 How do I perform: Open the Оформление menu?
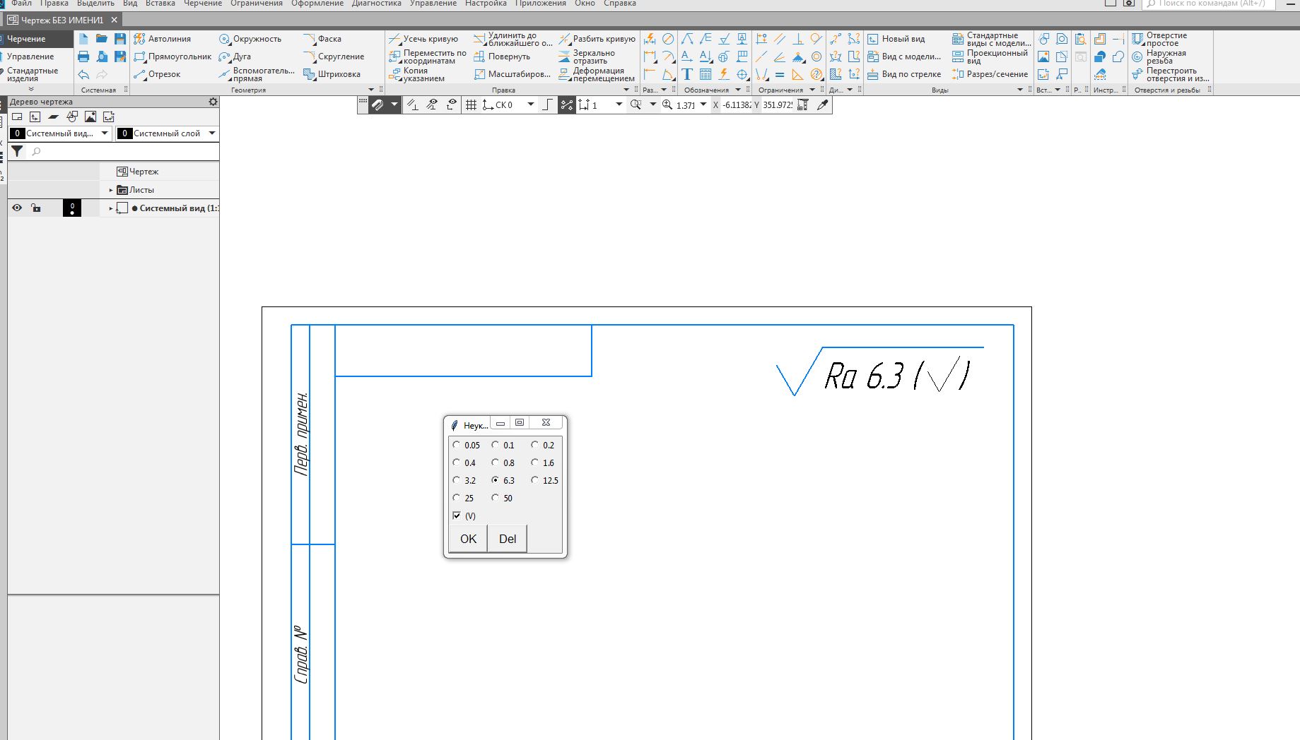pyautogui.click(x=317, y=4)
